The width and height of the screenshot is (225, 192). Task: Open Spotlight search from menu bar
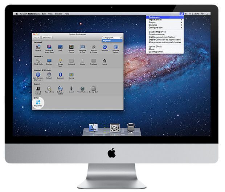[206, 14]
